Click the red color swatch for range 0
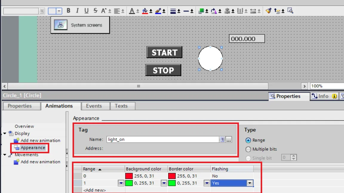344x193 pixels. coord(129,176)
